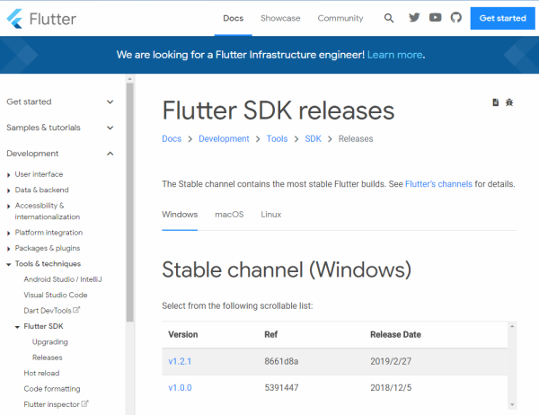Open the Development breadcrumb link

[224, 139]
